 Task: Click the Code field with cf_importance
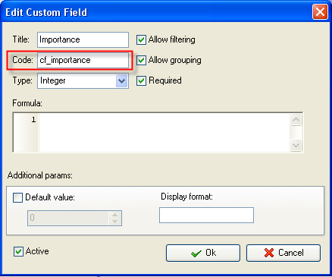(83, 60)
